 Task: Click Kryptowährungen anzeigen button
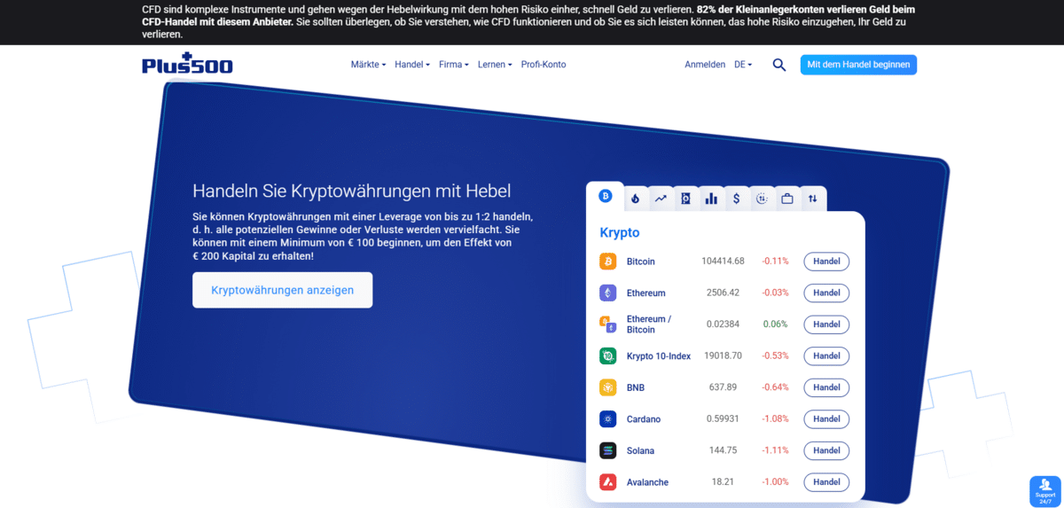pyautogui.click(x=282, y=290)
